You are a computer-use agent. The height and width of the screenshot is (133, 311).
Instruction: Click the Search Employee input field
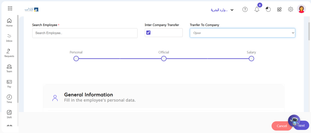85,33
